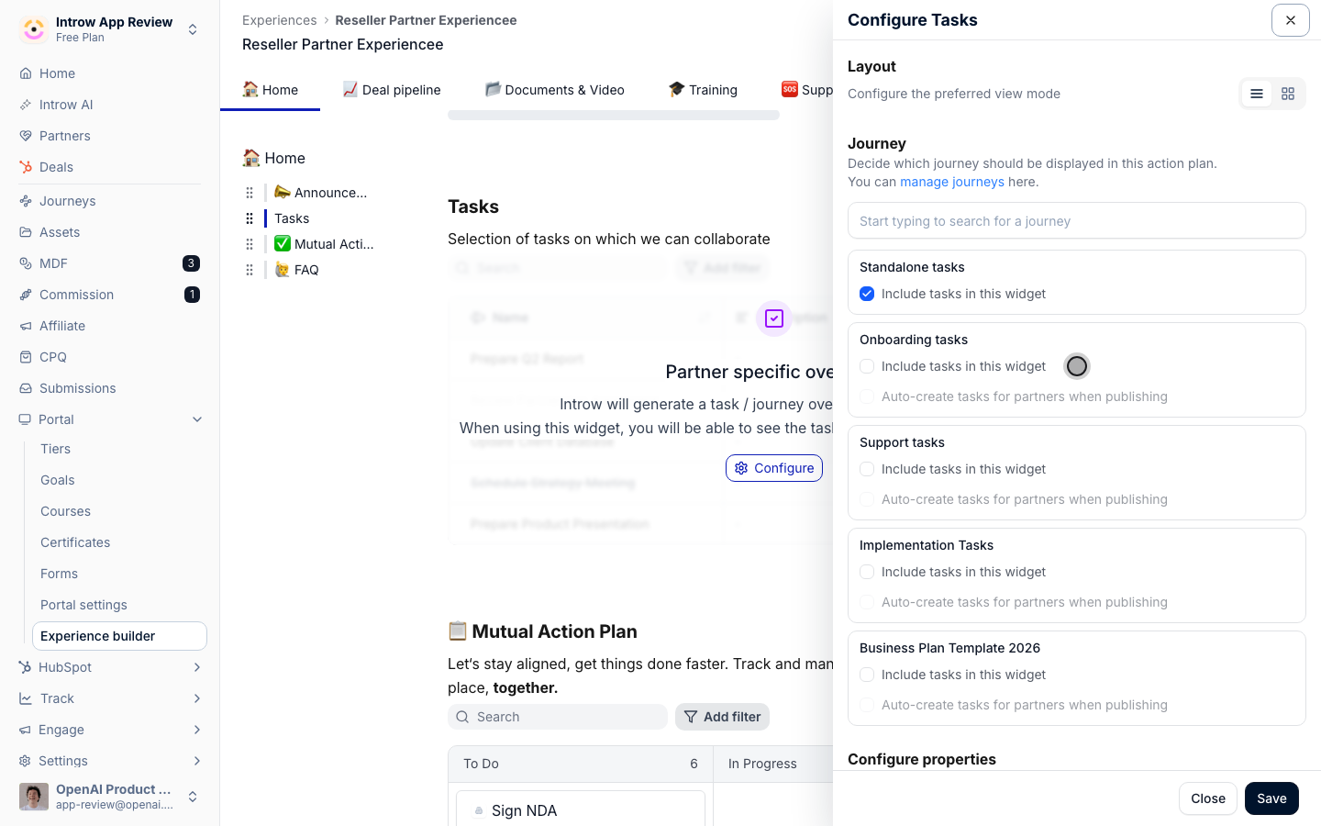Open the Training tab
The image size is (1321, 826).
(x=703, y=90)
